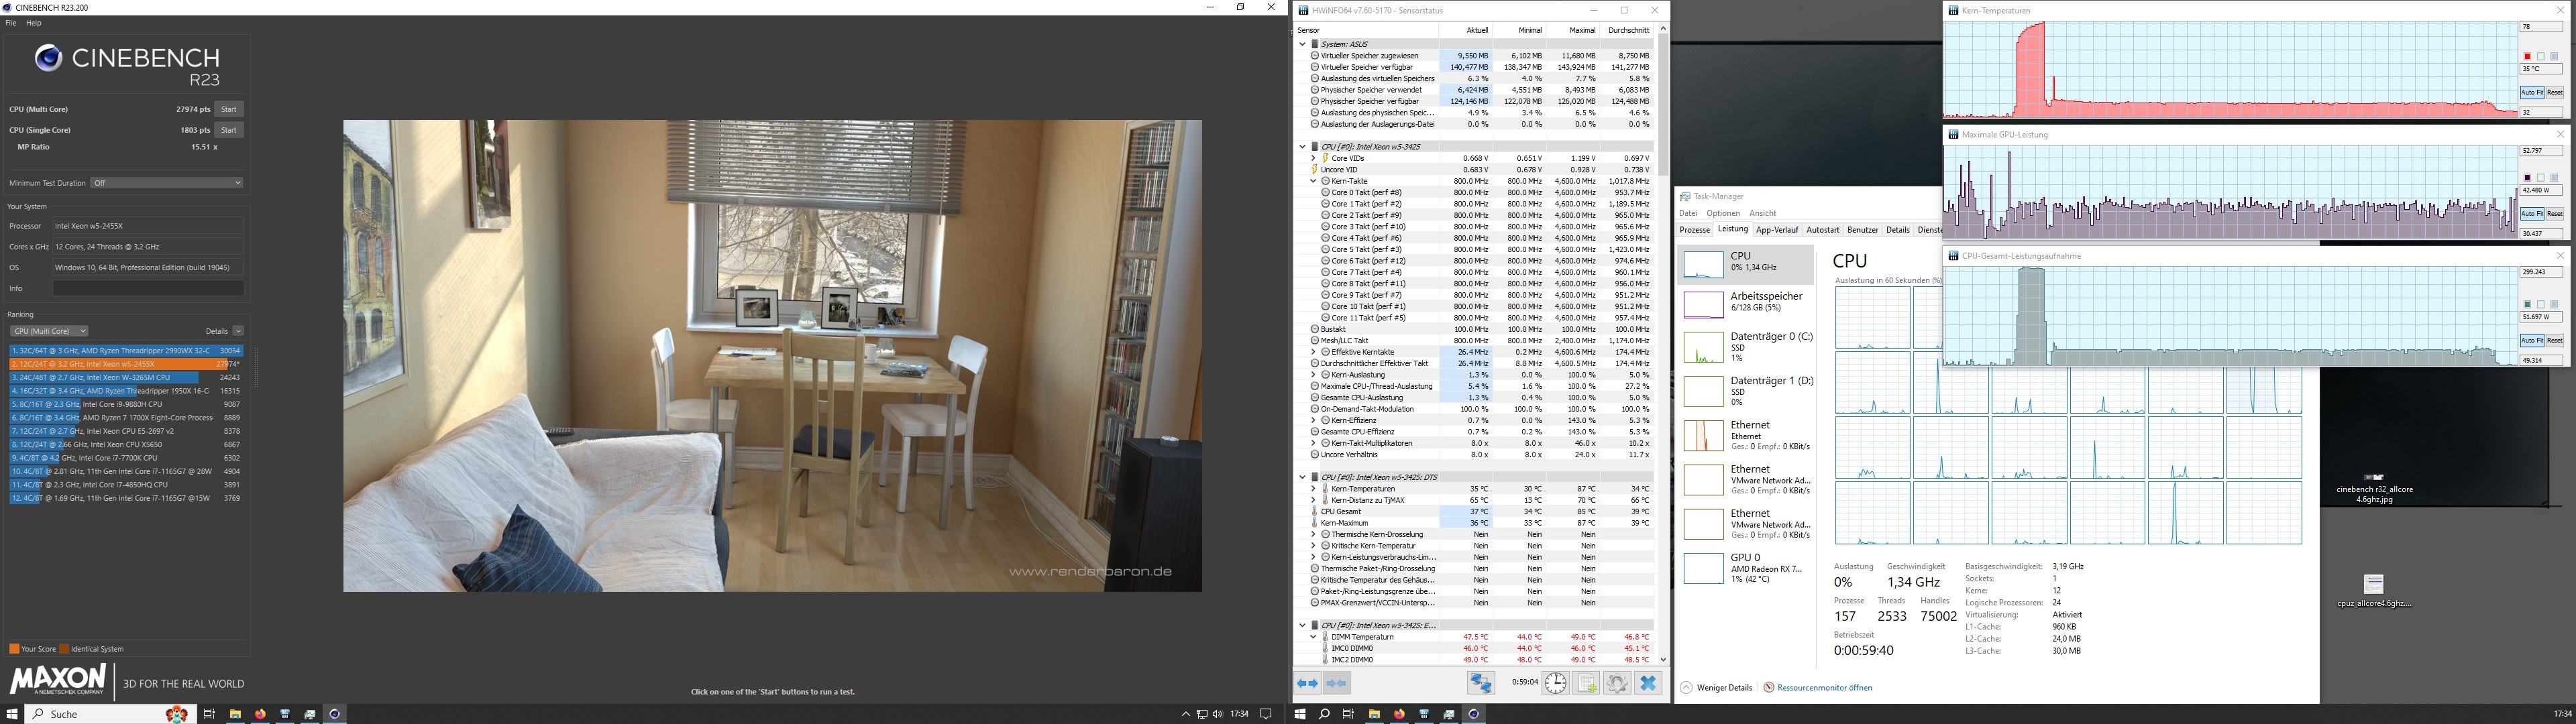Click the Cinebench Info input field
This screenshot has height=724, width=2576.
148,288
